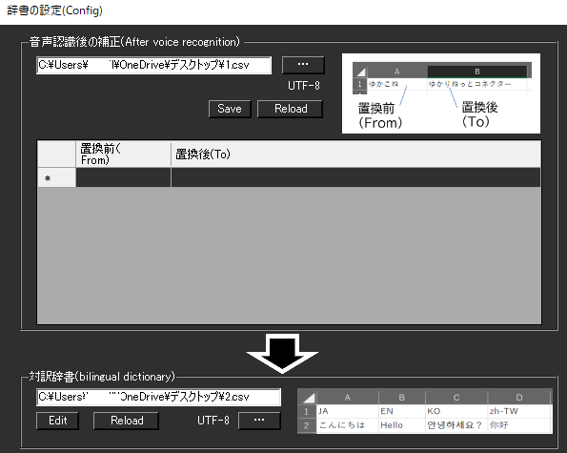The height and width of the screenshot is (453, 567).
Task: Save the voice recognition correction dictionary
Action: pyautogui.click(x=230, y=109)
